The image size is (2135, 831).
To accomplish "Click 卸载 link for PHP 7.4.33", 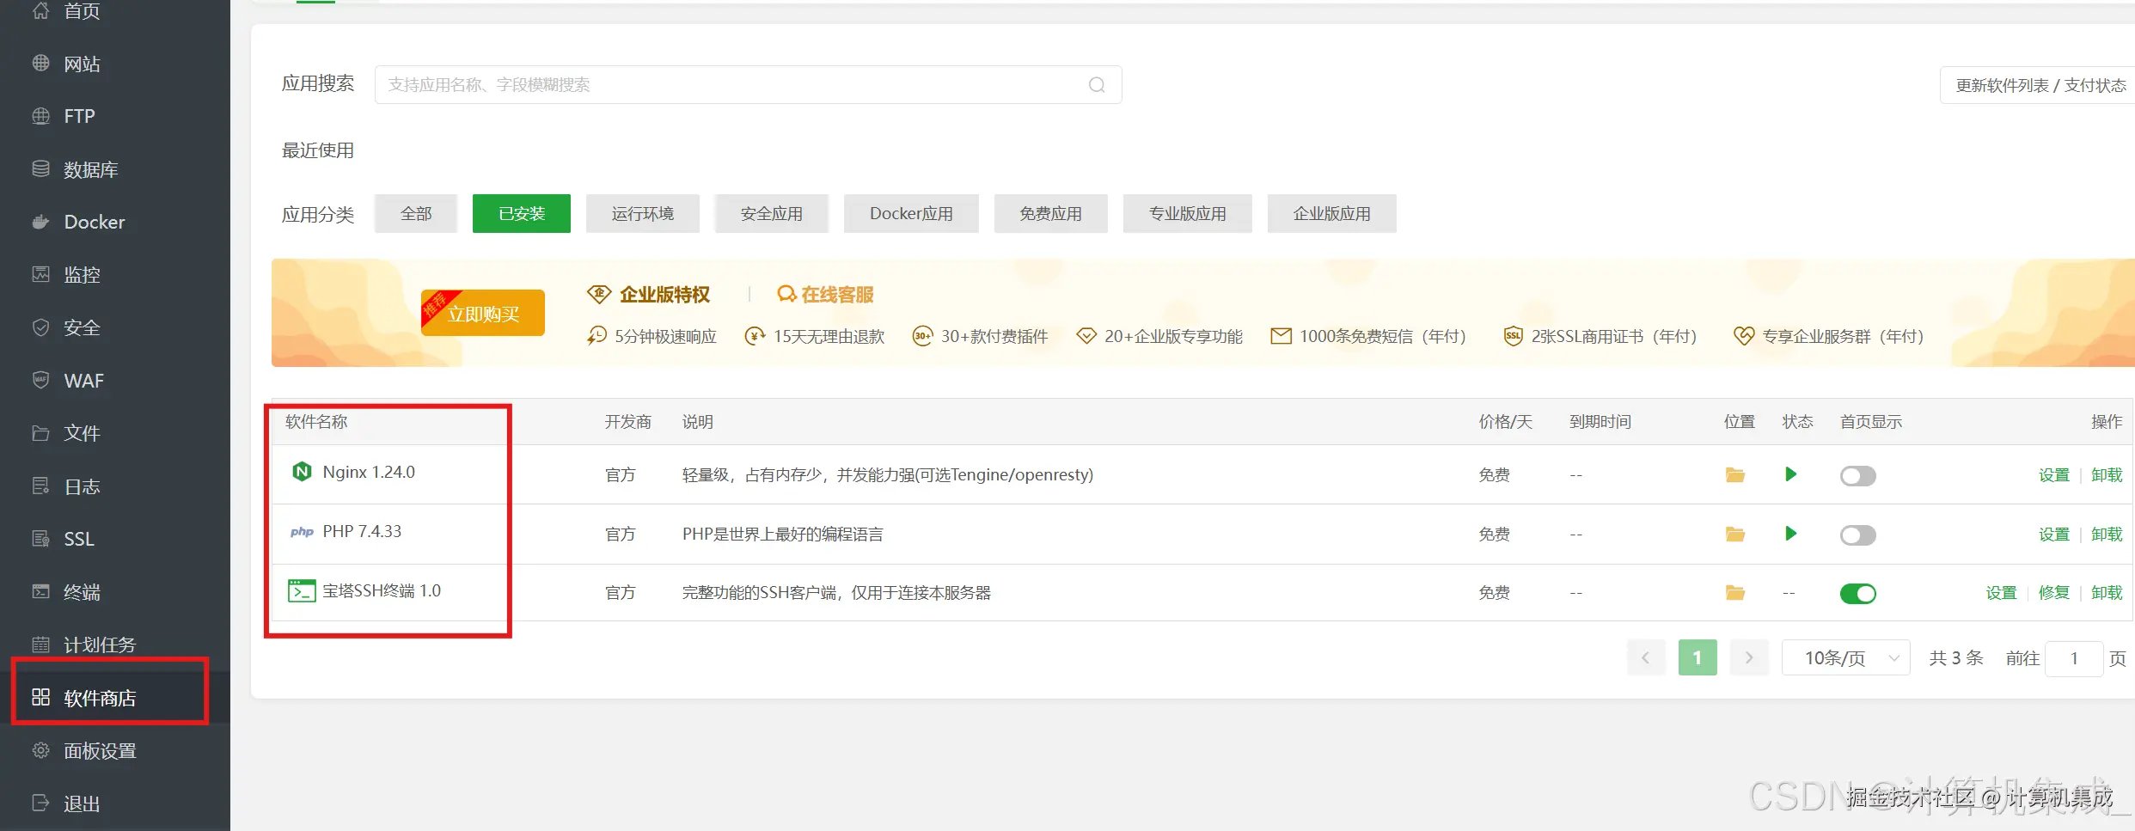I will [2107, 535].
